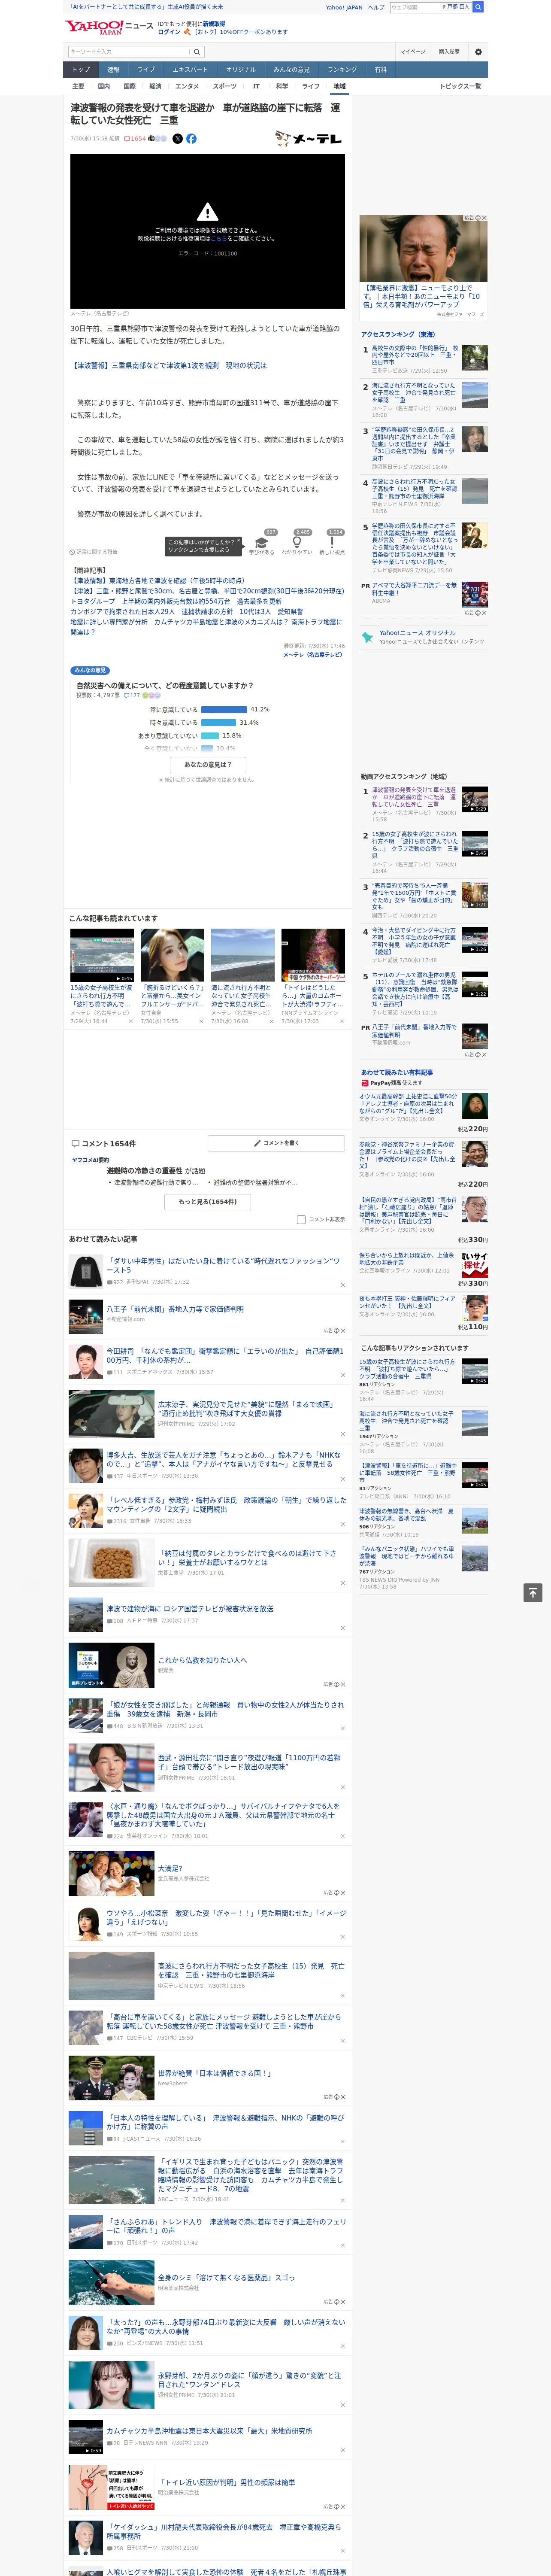Open the 科学 category tab

tap(282, 86)
